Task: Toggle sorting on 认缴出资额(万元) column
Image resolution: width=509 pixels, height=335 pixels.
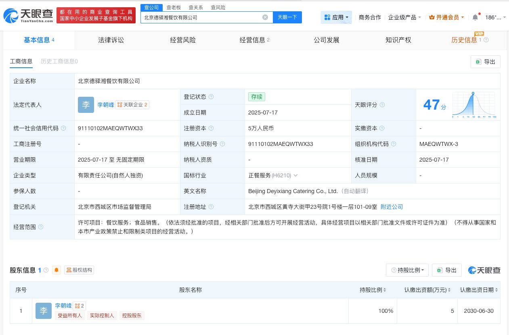Action: click(x=450, y=289)
